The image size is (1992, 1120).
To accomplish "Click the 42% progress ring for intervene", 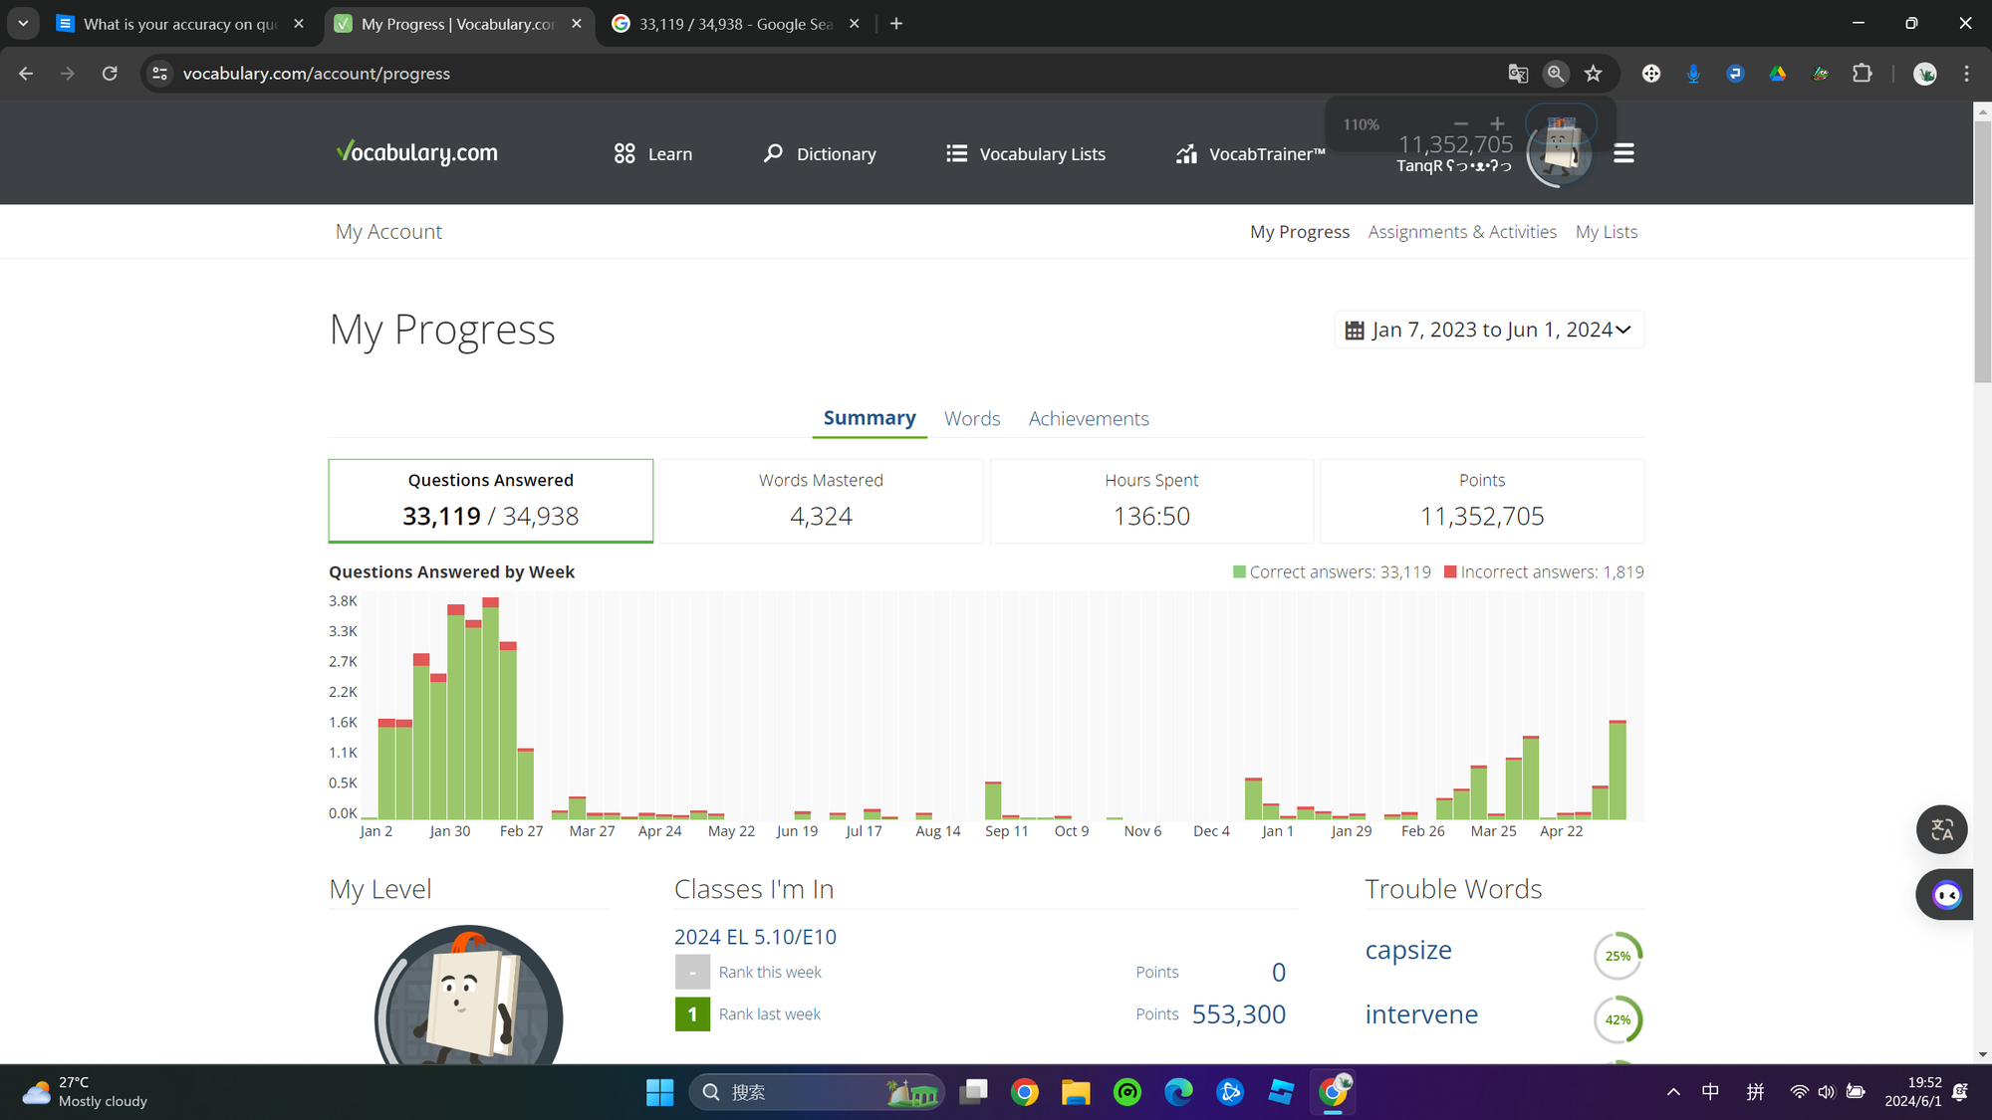I will (x=1618, y=1019).
